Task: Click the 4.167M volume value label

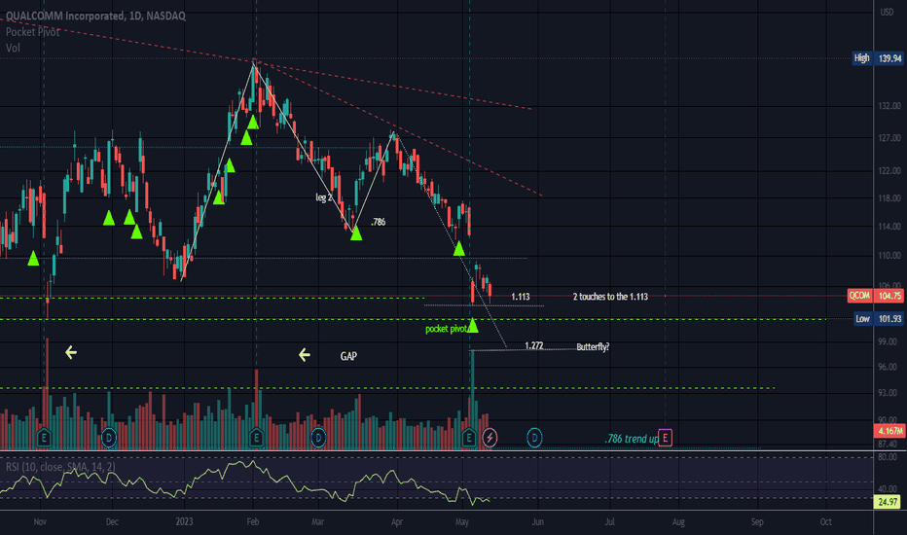Action: (889, 431)
